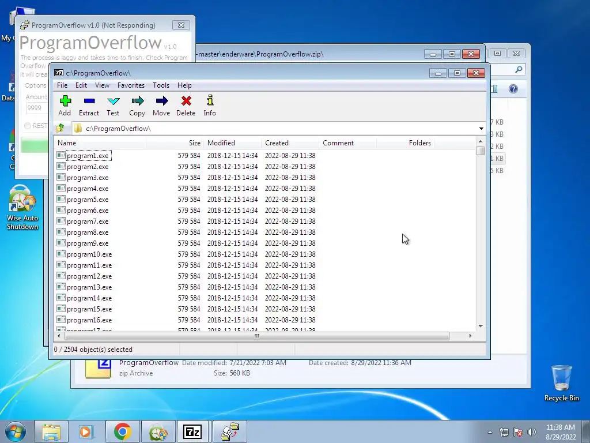This screenshot has height=443, width=590.
Task: Go up one folder level icon
Action: point(60,129)
